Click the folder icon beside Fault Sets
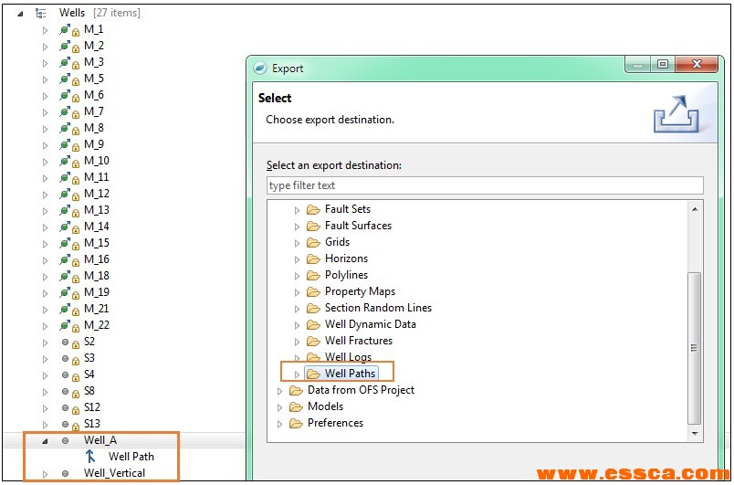Screen dimensions: 734x485 pos(313,209)
